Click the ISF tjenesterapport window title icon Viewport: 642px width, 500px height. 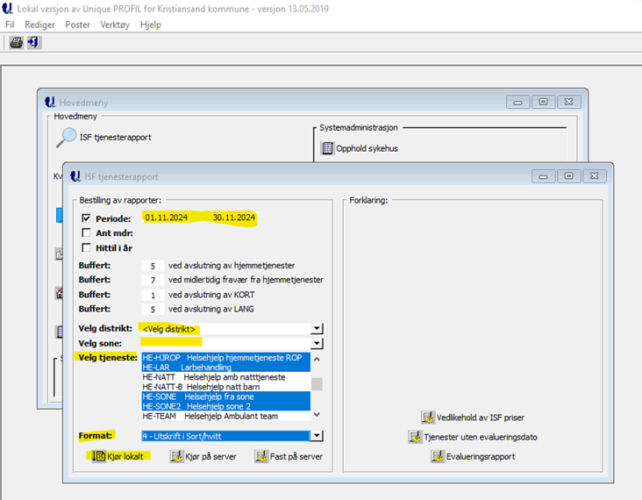(x=75, y=176)
